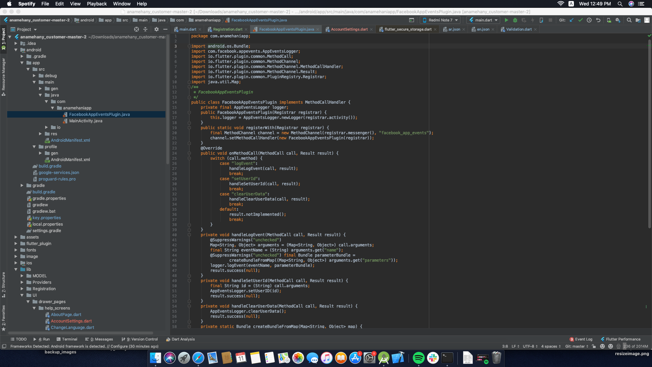Collapse the help_screens folder in the tree

point(34,308)
